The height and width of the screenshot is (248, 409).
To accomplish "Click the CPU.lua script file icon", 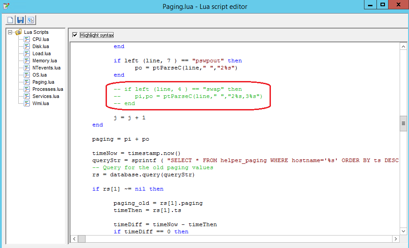I will (x=27, y=39).
